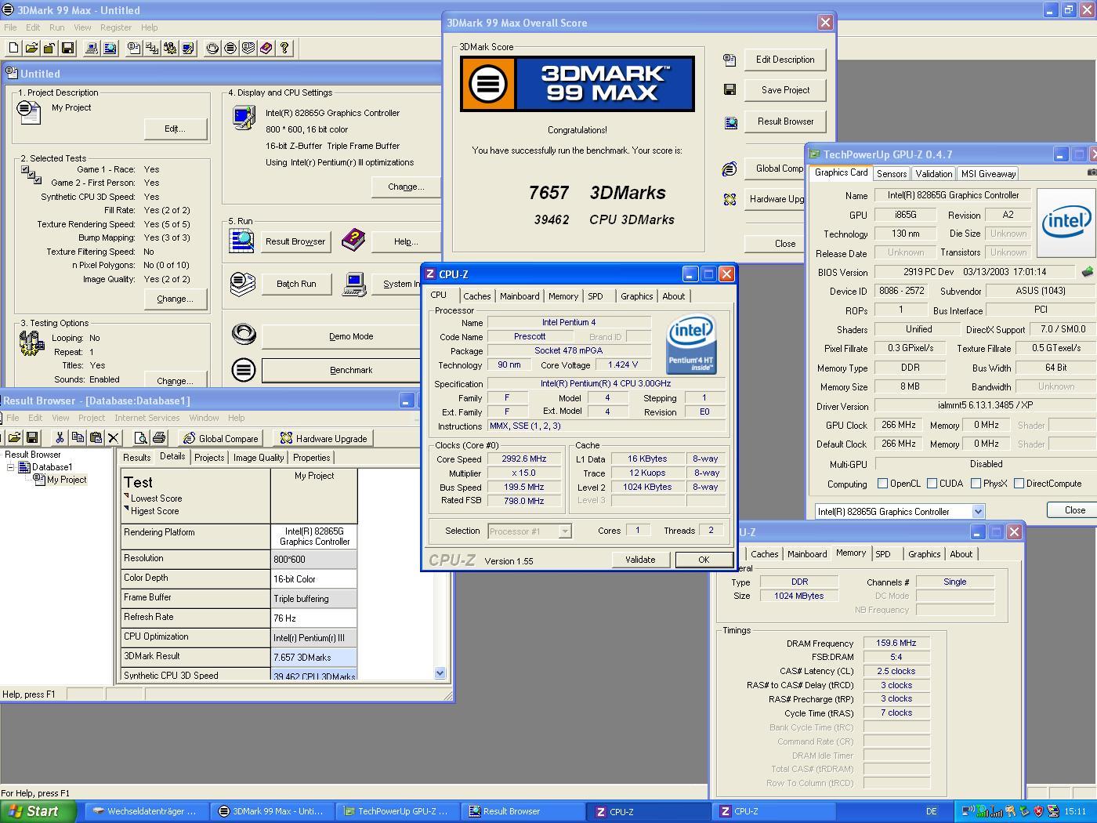Enable the CUDA checkbox in GPU-Z

932,484
